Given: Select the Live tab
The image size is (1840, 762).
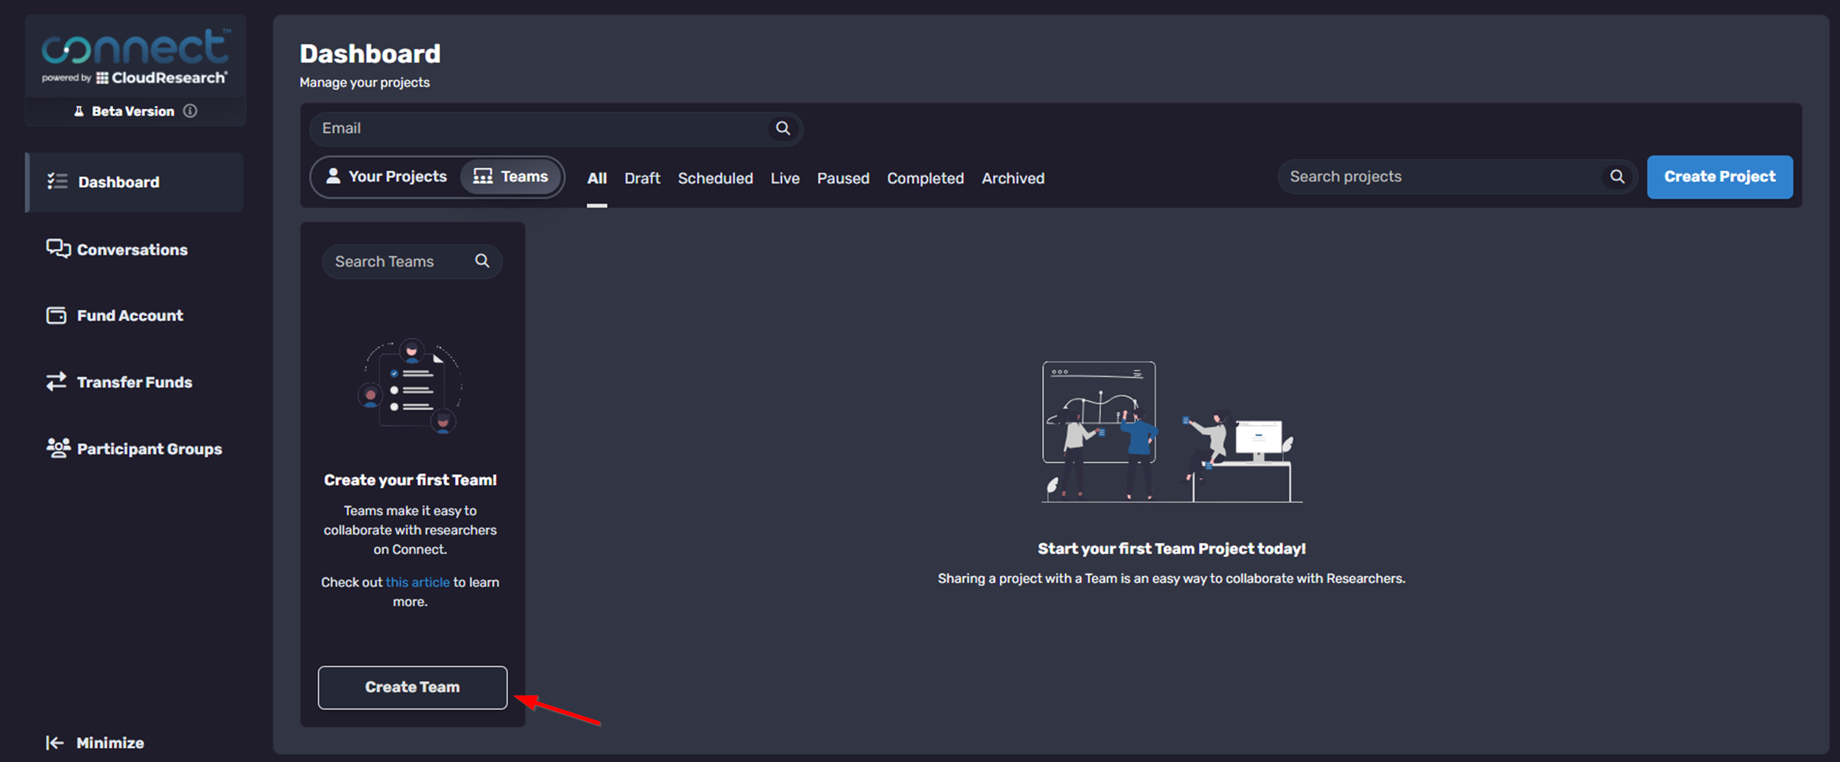Looking at the screenshot, I should [x=785, y=179].
